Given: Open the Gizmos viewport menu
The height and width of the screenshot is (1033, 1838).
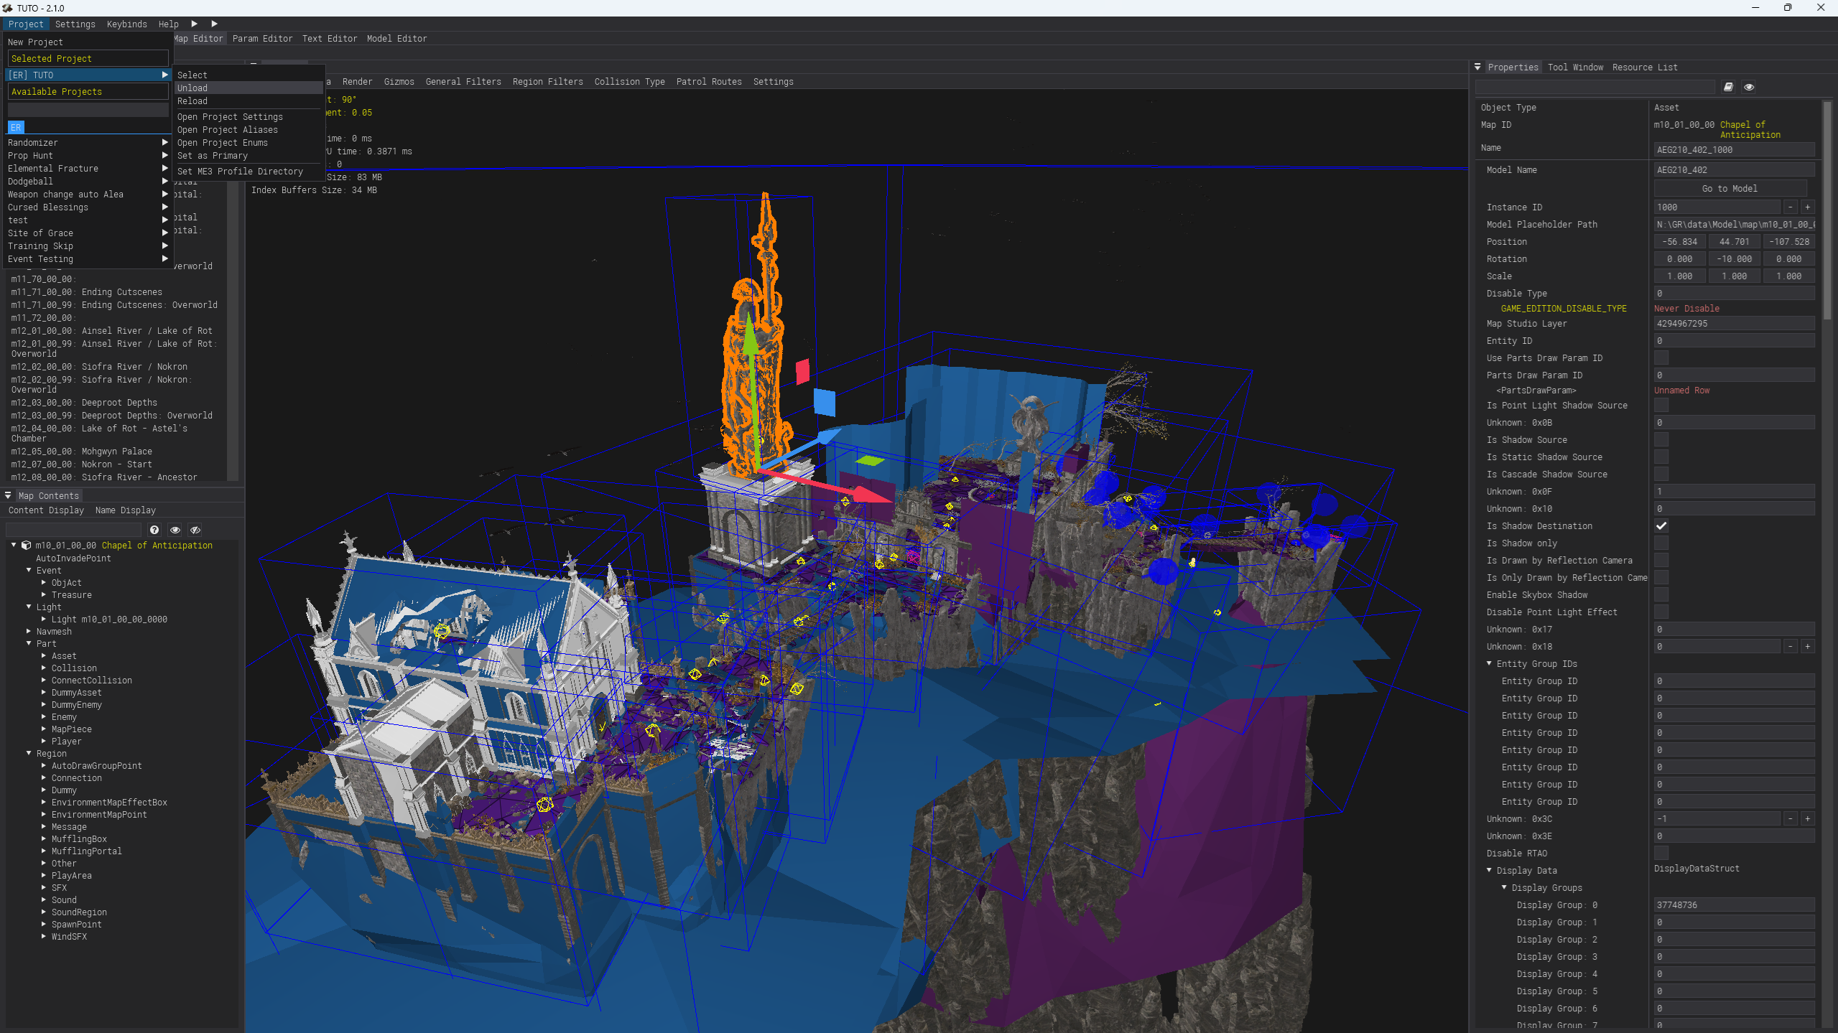Looking at the screenshot, I should click(x=399, y=82).
